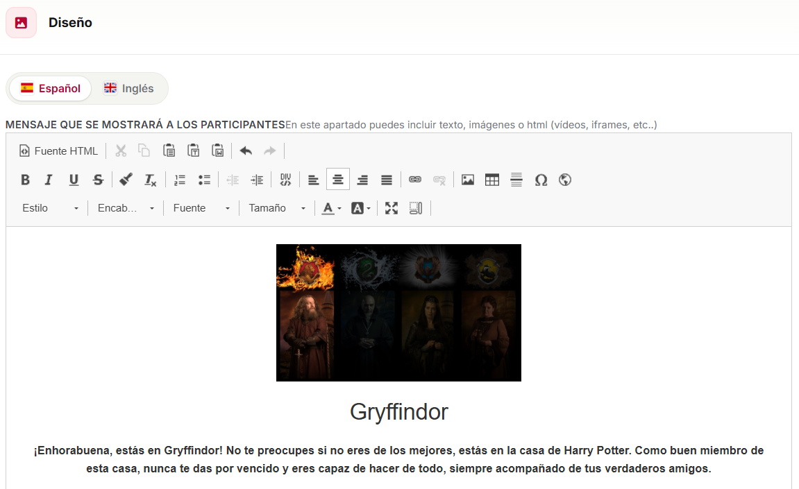Justify the text alignment
Screen dimensions: 799x489
click(x=387, y=180)
